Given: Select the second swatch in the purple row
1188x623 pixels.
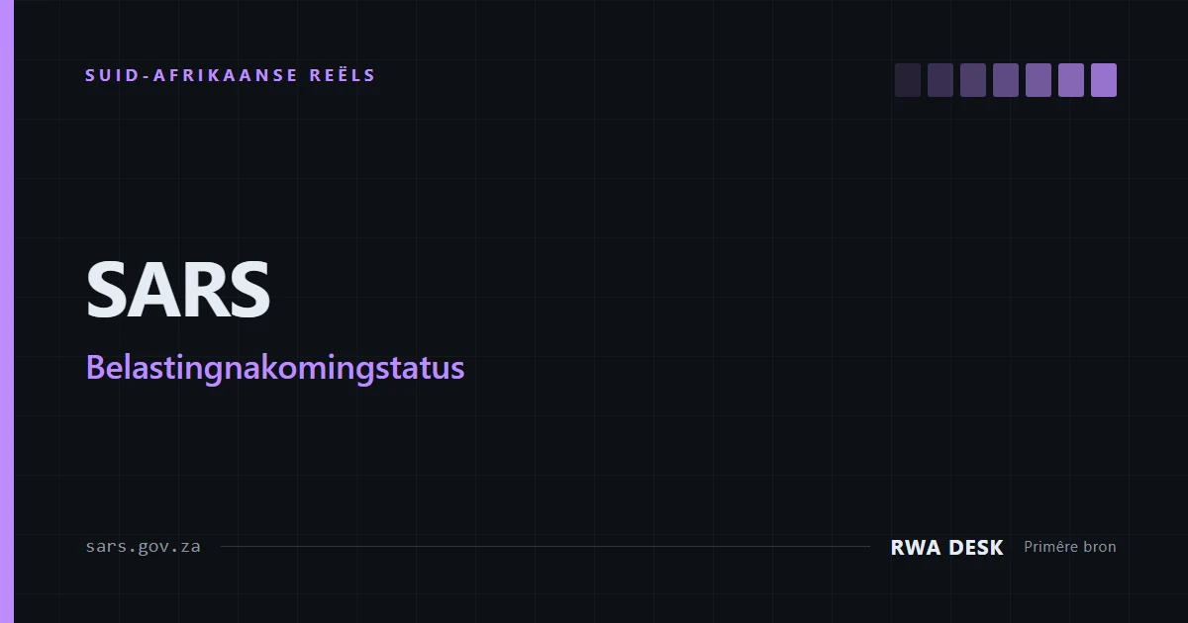Looking at the screenshot, I should (940, 80).
